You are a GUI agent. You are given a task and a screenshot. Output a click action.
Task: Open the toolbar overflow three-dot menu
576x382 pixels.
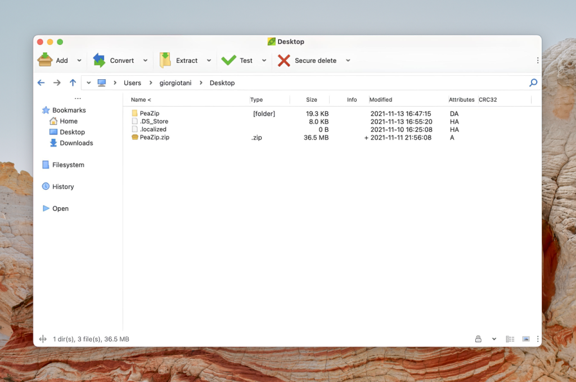(x=538, y=60)
